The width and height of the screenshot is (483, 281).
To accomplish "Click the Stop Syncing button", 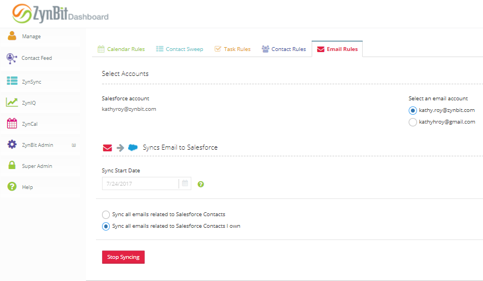I will 123,257.
